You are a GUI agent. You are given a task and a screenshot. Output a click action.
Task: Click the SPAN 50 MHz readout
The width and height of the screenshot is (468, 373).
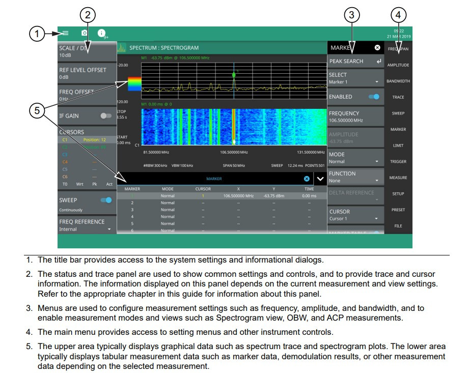click(234, 165)
